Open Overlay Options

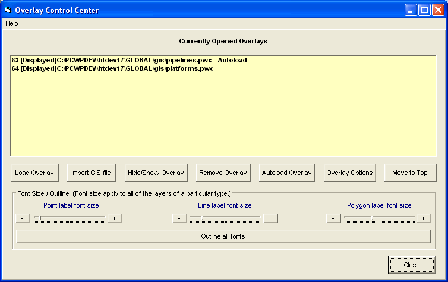[349, 173]
